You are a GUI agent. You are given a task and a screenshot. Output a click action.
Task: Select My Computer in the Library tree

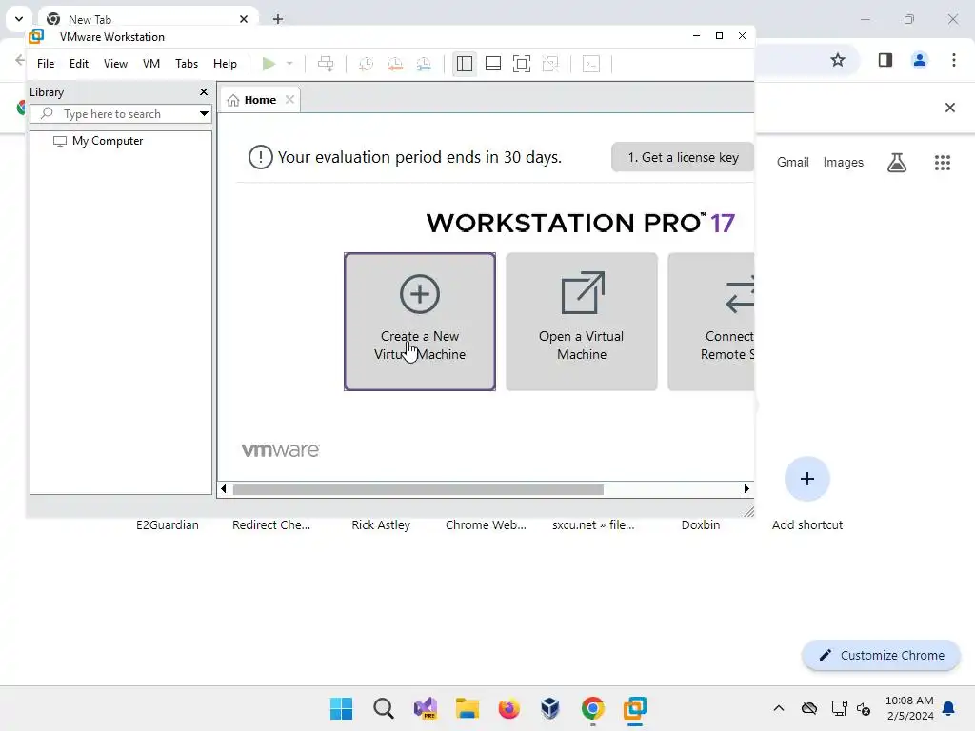[107, 141]
